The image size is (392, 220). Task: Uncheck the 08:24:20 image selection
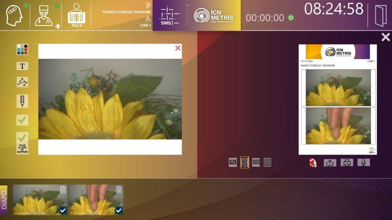point(118,210)
